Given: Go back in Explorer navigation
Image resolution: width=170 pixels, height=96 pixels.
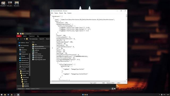Looking at the screenshot, I should (18, 39).
